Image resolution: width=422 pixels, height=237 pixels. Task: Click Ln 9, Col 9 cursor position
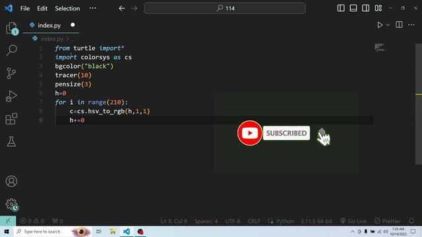click(x=173, y=221)
